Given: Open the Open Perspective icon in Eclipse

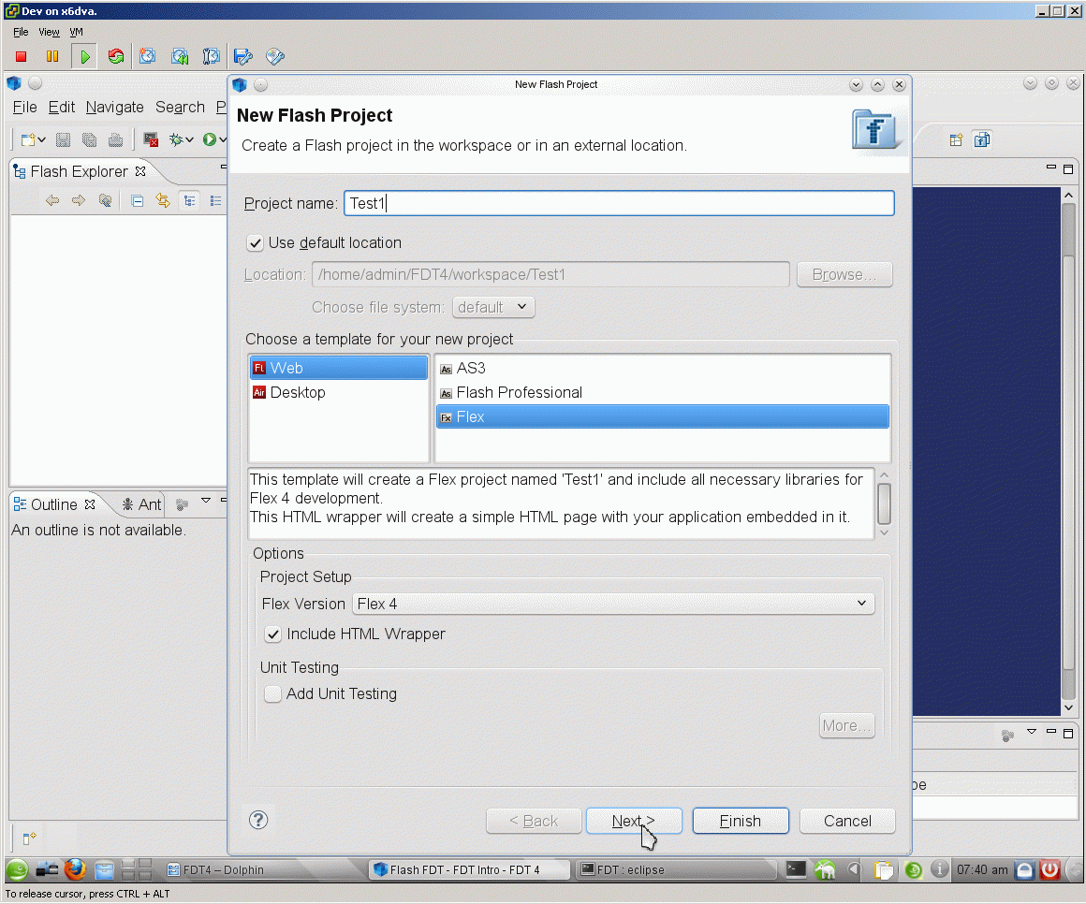Looking at the screenshot, I should pyautogui.click(x=956, y=140).
